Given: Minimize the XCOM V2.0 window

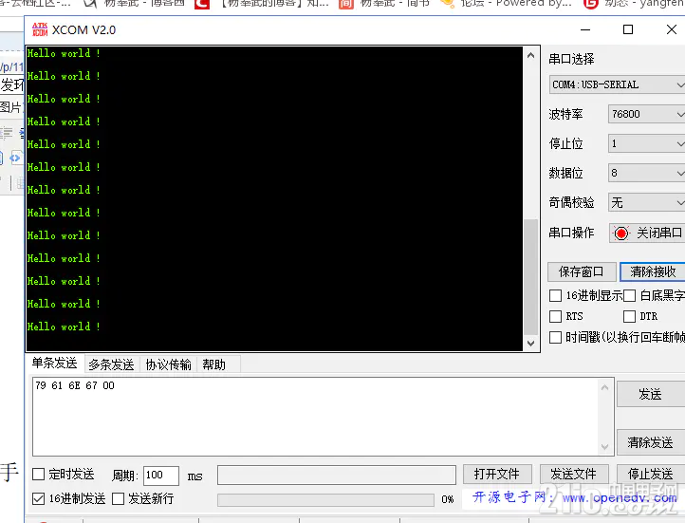Looking at the screenshot, I should (585, 29).
